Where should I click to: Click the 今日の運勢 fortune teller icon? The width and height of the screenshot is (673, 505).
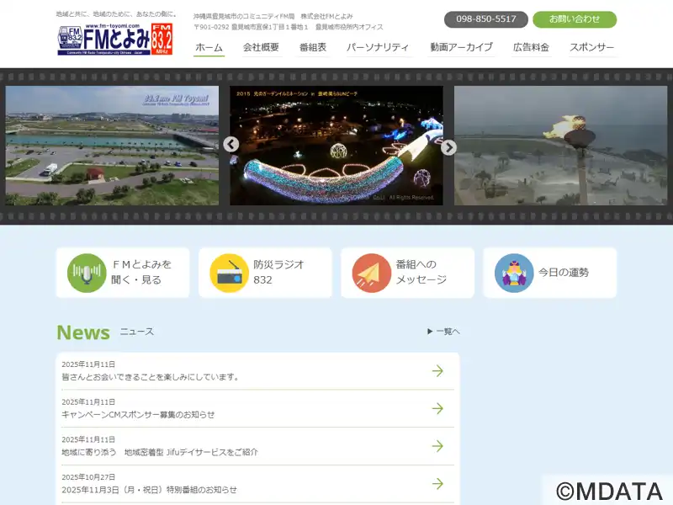pyautogui.click(x=514, y=273)
